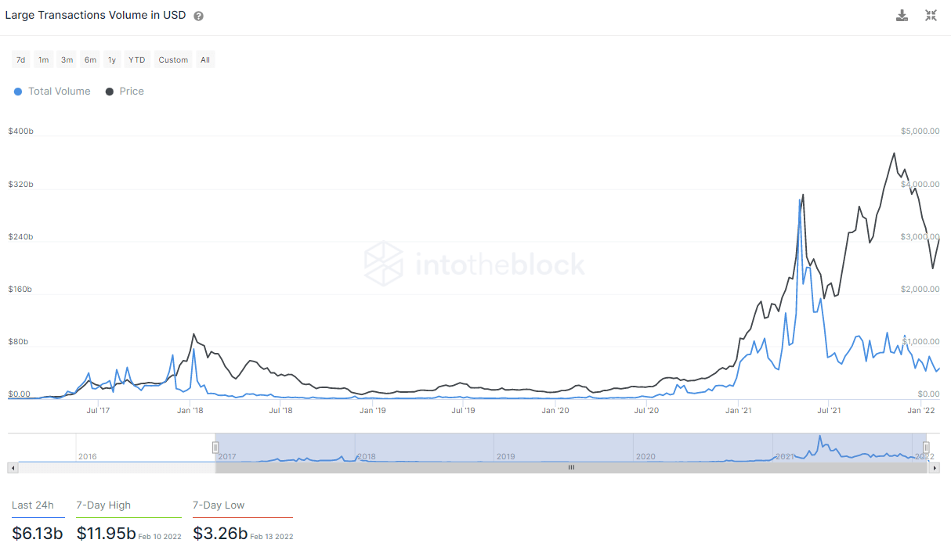
Task: Click the navigator scrollbar thumb
Action: (570, 467)
